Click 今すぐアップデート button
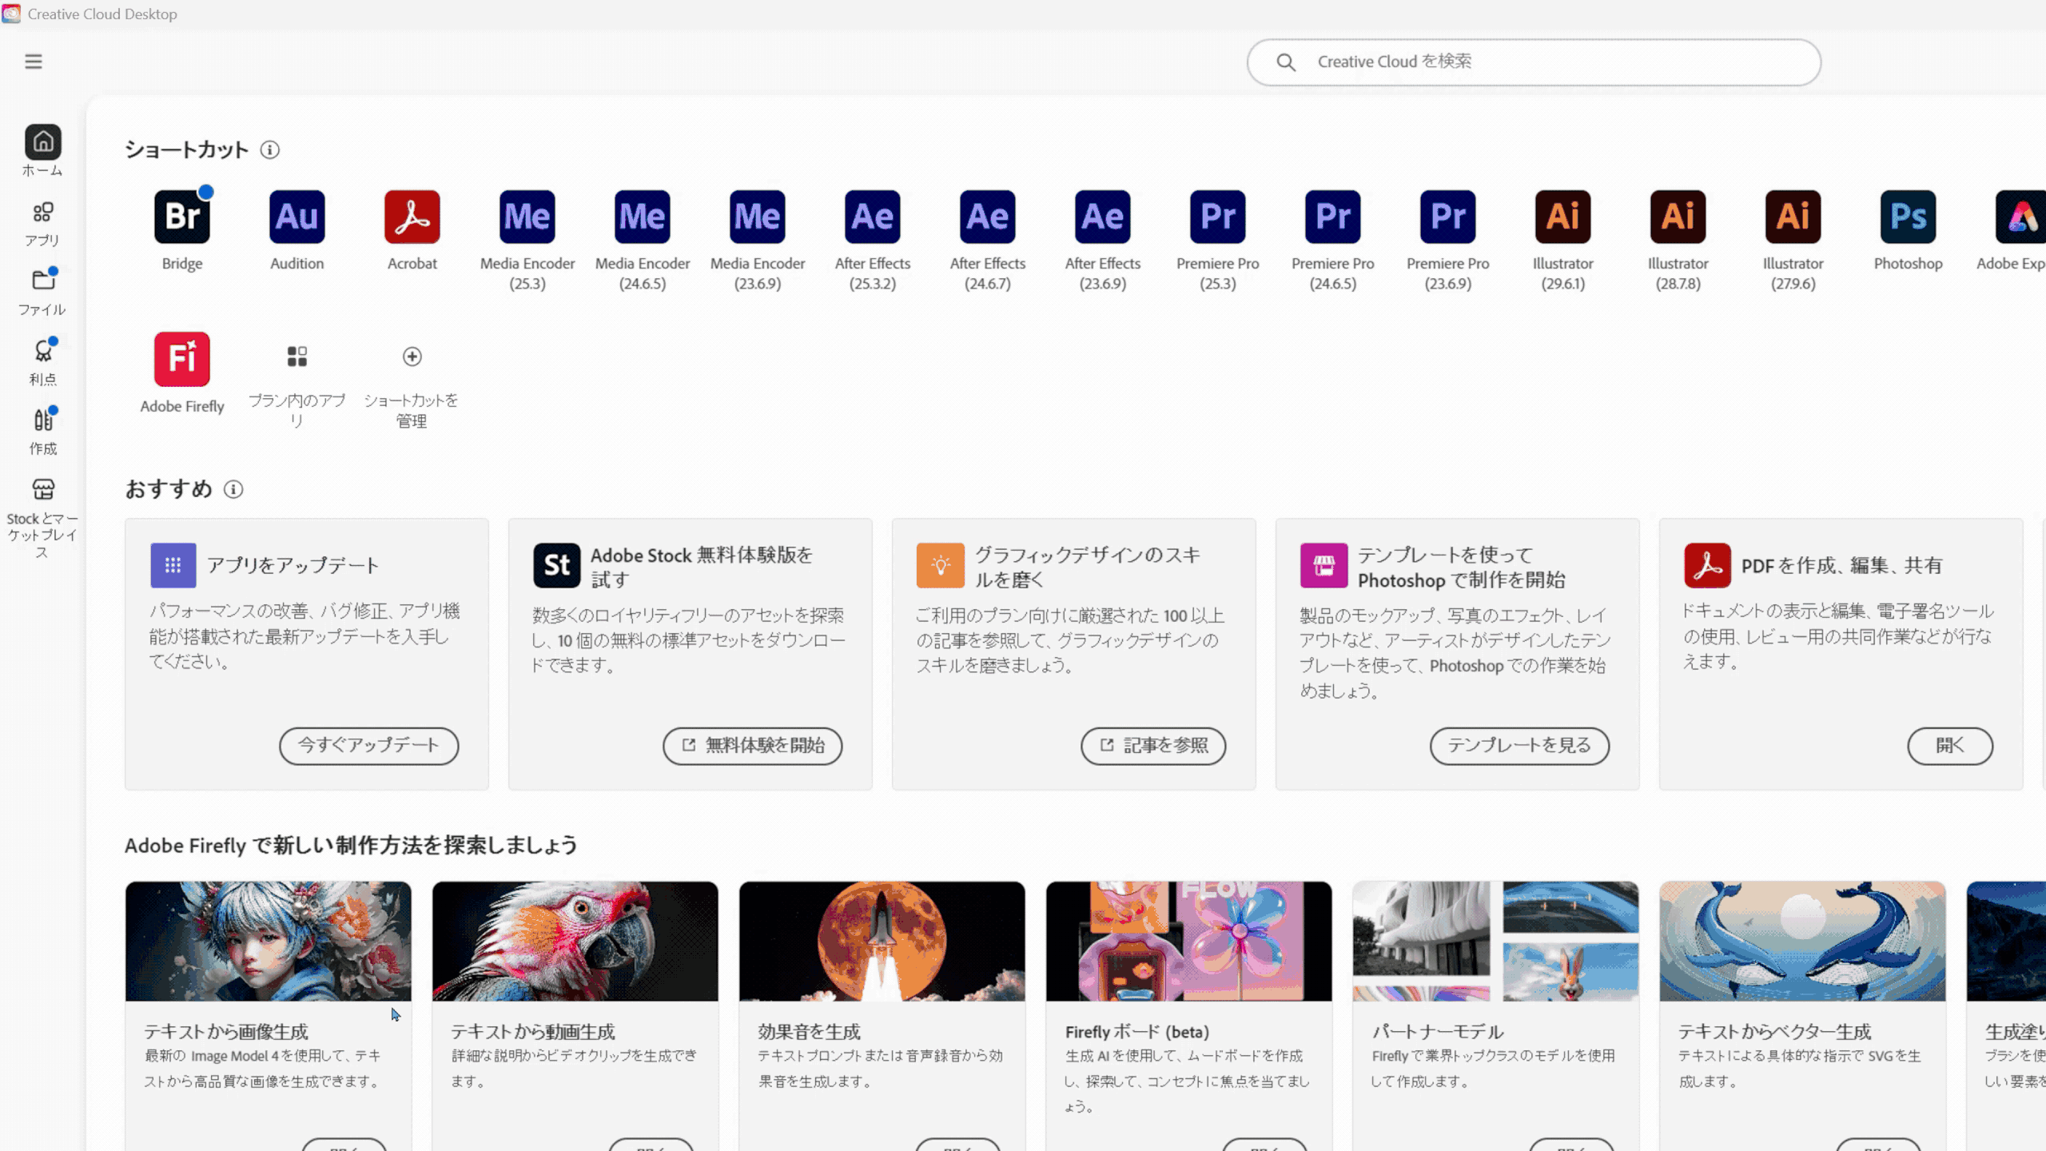This screenshot has height=1151, width=2046. click(369, 746)
